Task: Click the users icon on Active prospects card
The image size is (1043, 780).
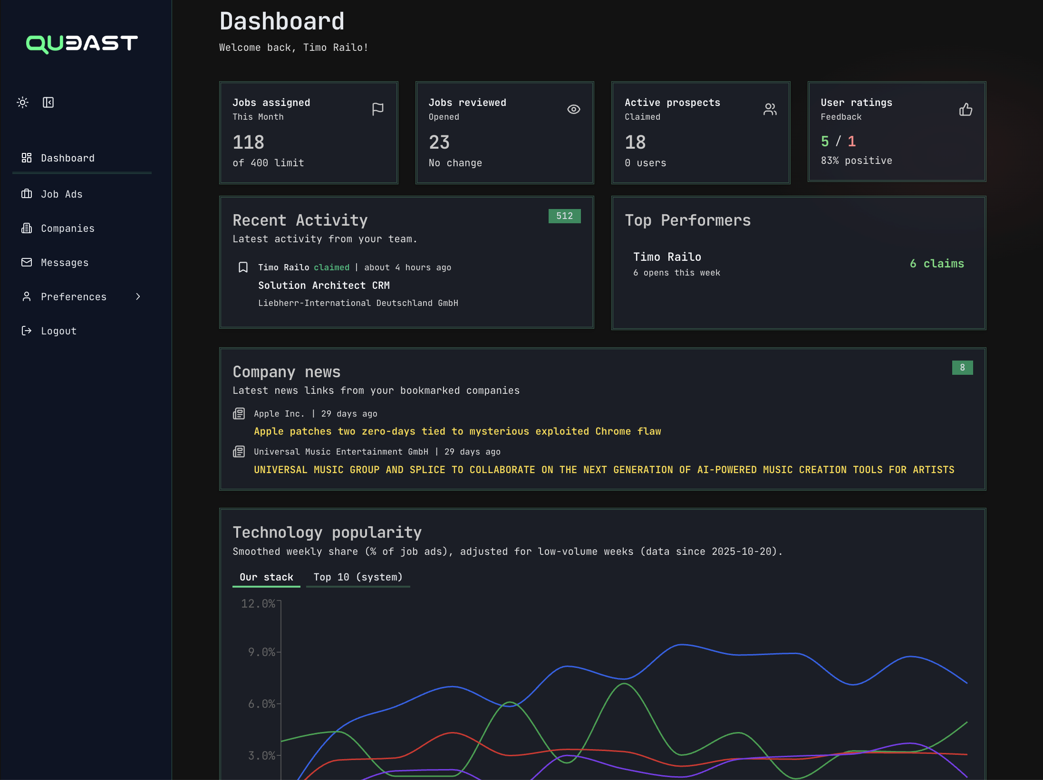Action: [x=770, y=109]
